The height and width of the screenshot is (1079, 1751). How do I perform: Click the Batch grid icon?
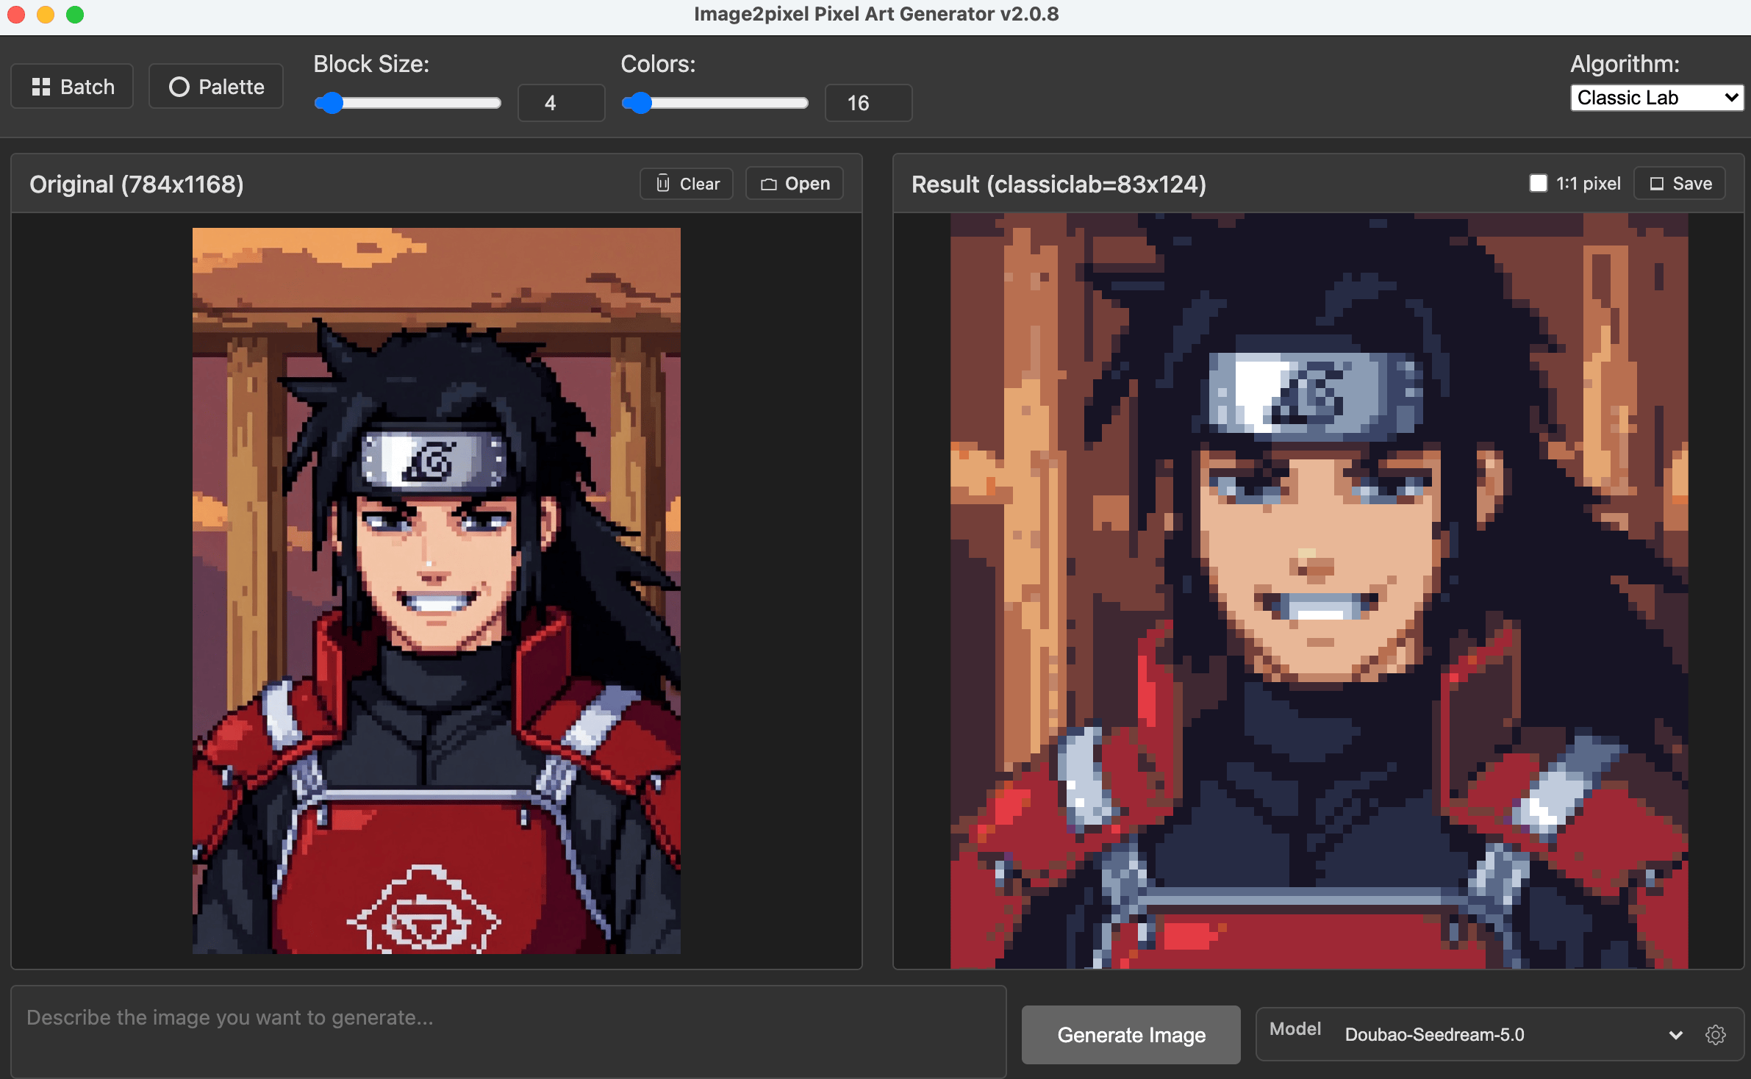41,87
